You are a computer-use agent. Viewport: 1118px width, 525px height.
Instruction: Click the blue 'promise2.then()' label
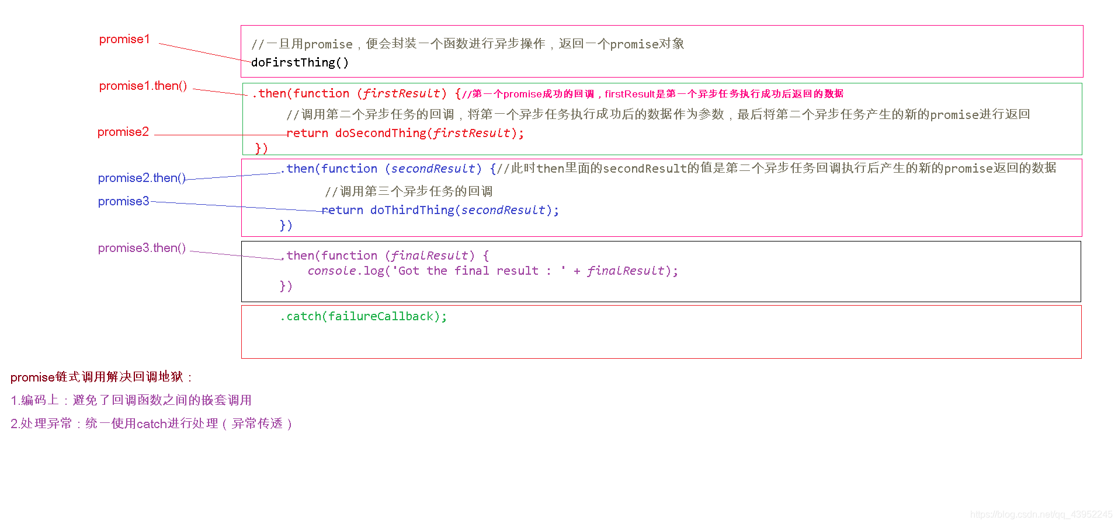coord(142,178)
